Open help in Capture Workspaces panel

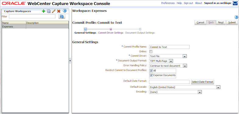click(65, 11)
